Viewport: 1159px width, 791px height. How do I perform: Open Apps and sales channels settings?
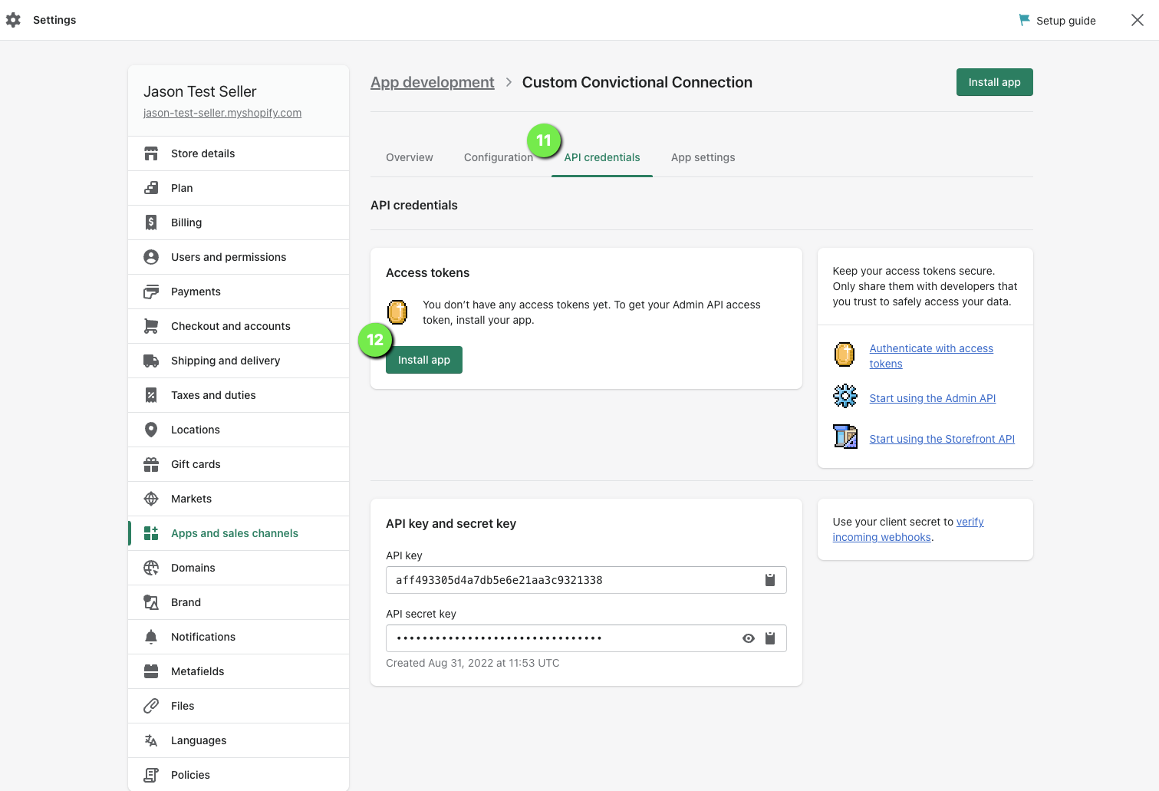coord(239,533)
